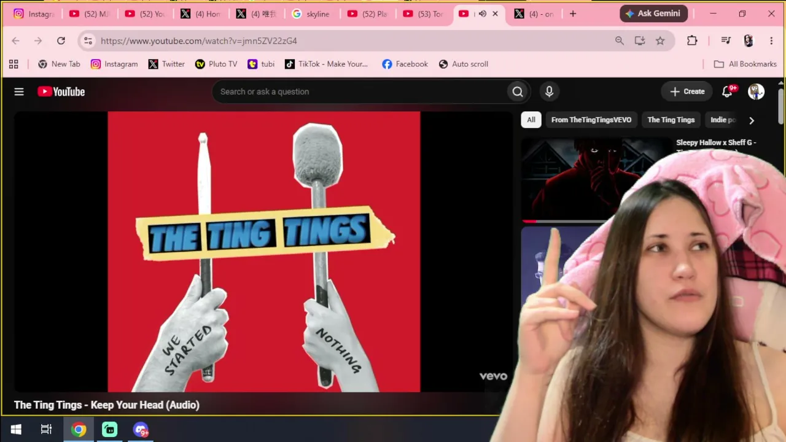Go back with the browser back arrow
This screenshot has width=786, height=442.
click(x=16, y=41)
